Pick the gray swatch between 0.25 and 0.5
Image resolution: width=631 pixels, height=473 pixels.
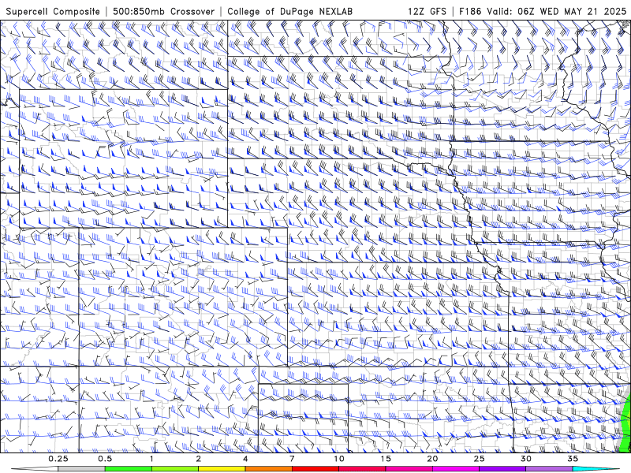pyautogui.click(x=81, y=469)
